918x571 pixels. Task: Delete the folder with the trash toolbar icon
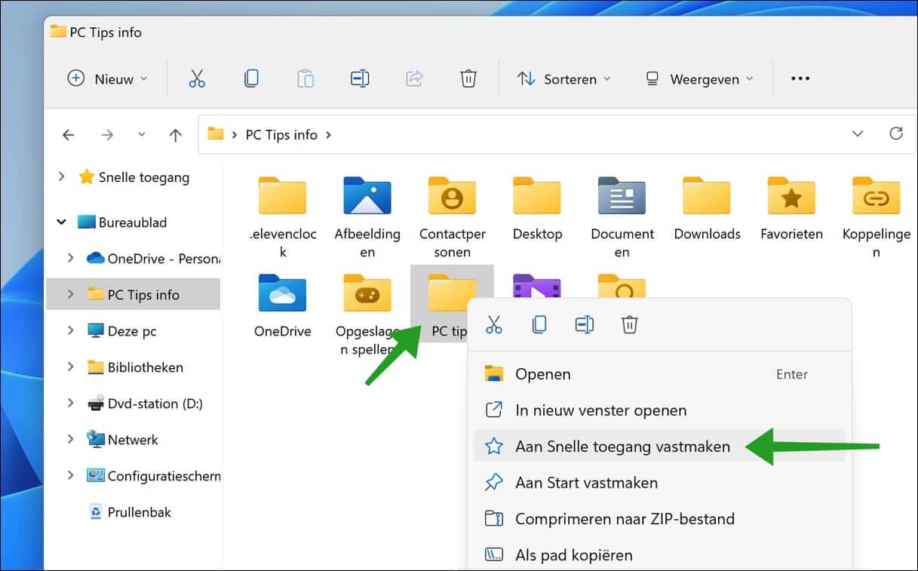point(468,78)
